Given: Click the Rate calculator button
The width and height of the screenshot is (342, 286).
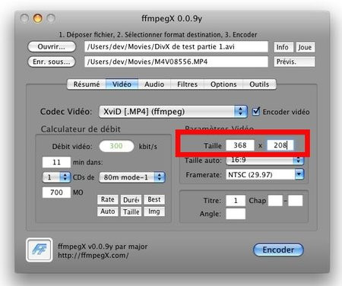Looking at the screenshot, I should pos(108,199).
